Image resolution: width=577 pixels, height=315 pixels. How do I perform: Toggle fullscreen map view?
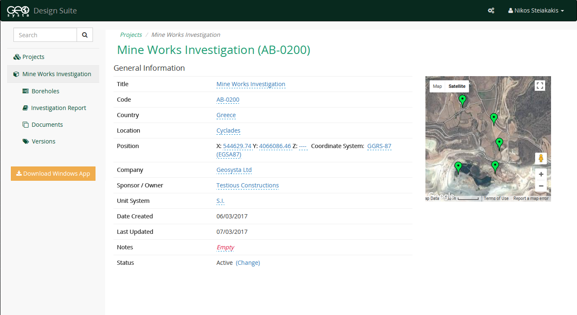click(540, 86)
